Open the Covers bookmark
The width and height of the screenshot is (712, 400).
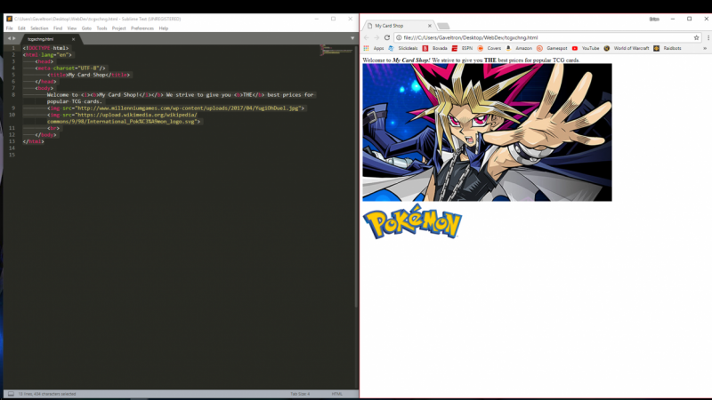click(x=489, y=48)
